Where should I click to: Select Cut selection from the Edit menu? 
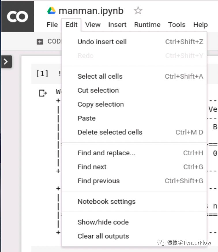coord(98,90)
